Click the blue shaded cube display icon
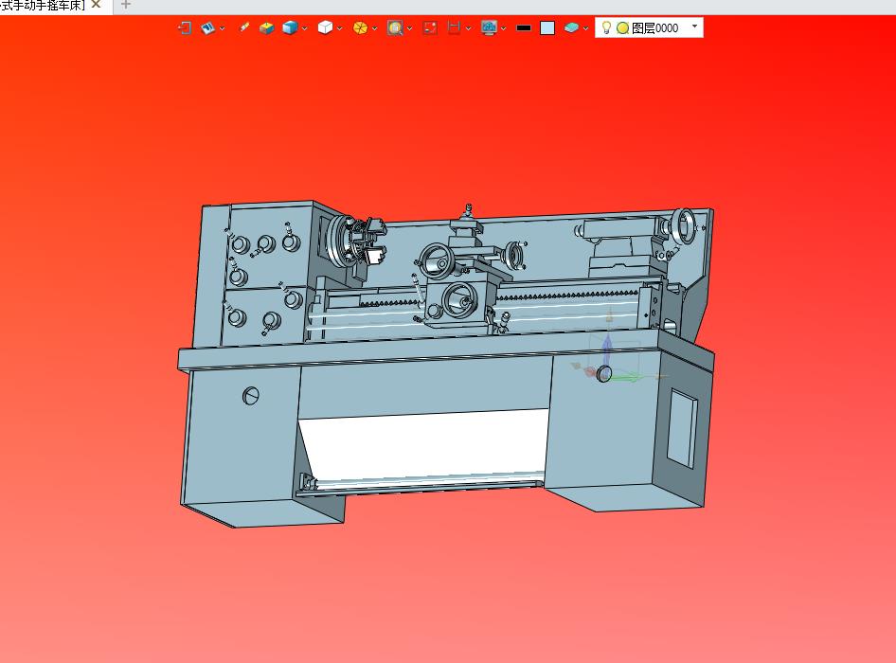Screen dimensions: 896x663 290,27
